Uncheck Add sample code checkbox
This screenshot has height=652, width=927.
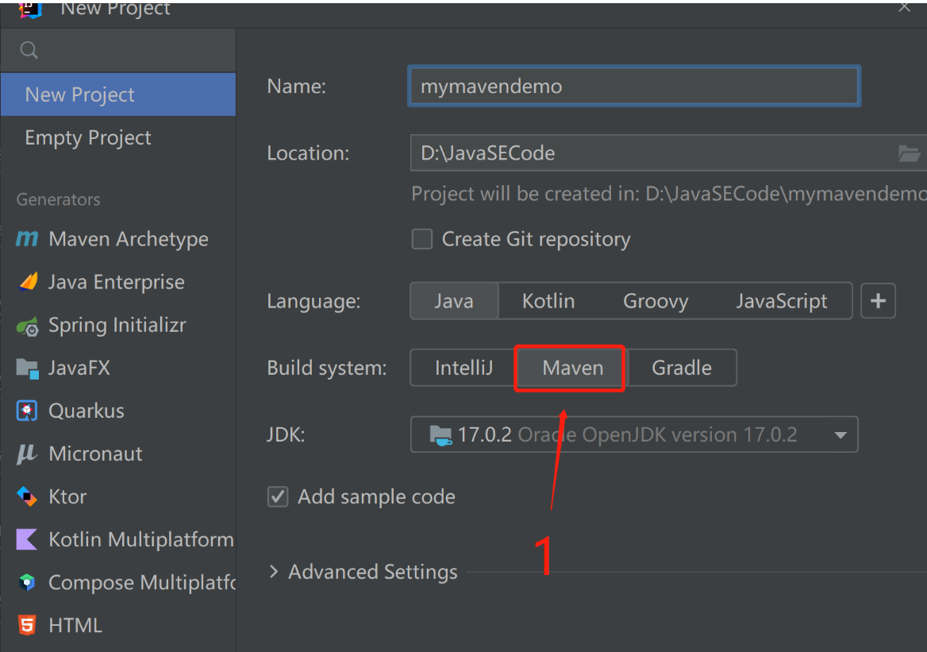(278, 497)
